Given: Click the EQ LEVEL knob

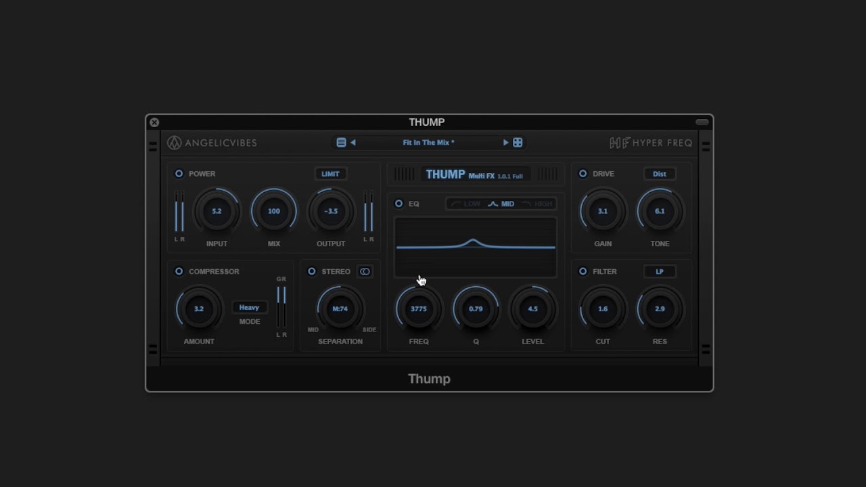Looking at the screenshot, I should click(533, 308).
